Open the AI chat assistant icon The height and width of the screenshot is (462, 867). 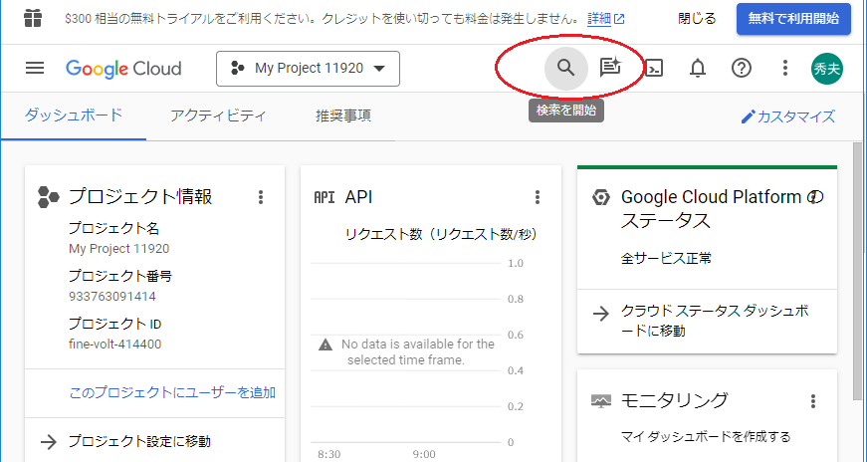610,68
